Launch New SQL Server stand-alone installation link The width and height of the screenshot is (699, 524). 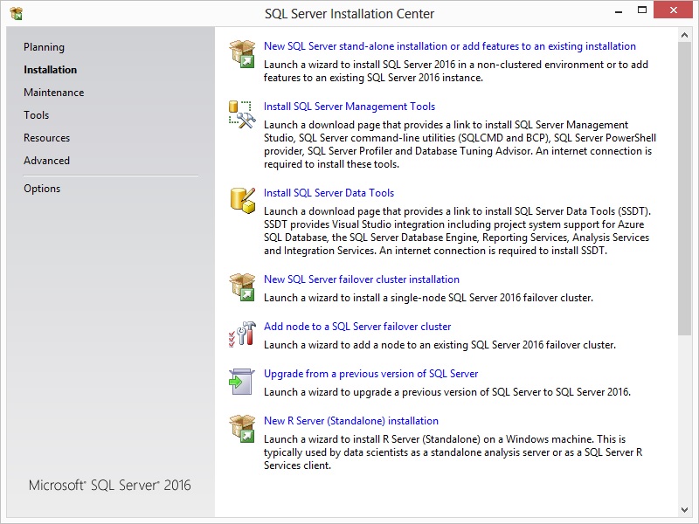tap(450, 46)
